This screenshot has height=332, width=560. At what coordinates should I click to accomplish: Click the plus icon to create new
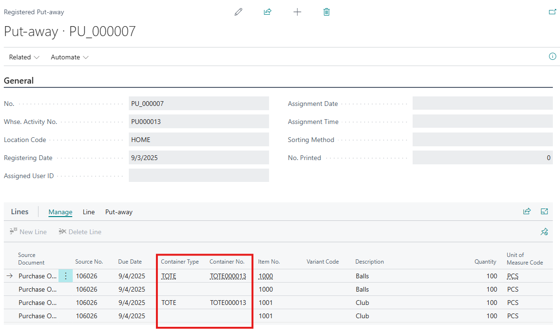coord(297,12)
